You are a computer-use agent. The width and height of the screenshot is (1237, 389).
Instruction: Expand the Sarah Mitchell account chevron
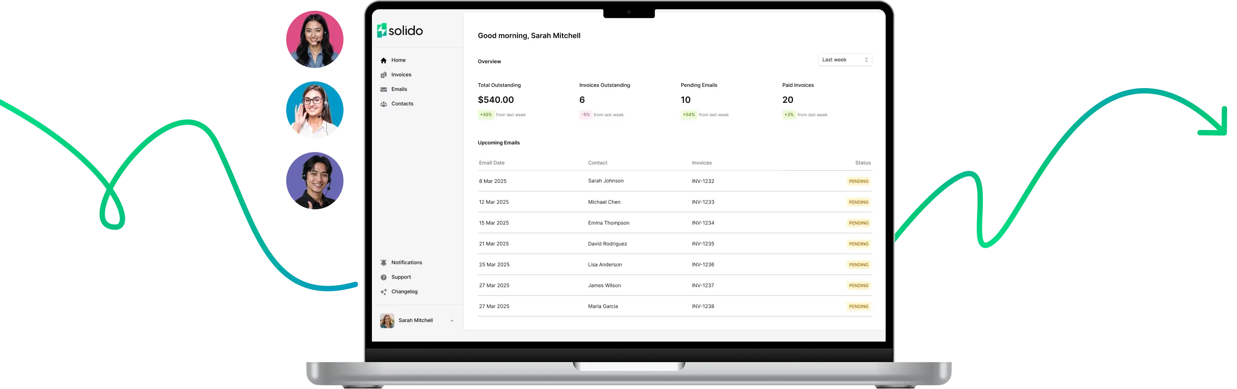click(x=452, y=321)
